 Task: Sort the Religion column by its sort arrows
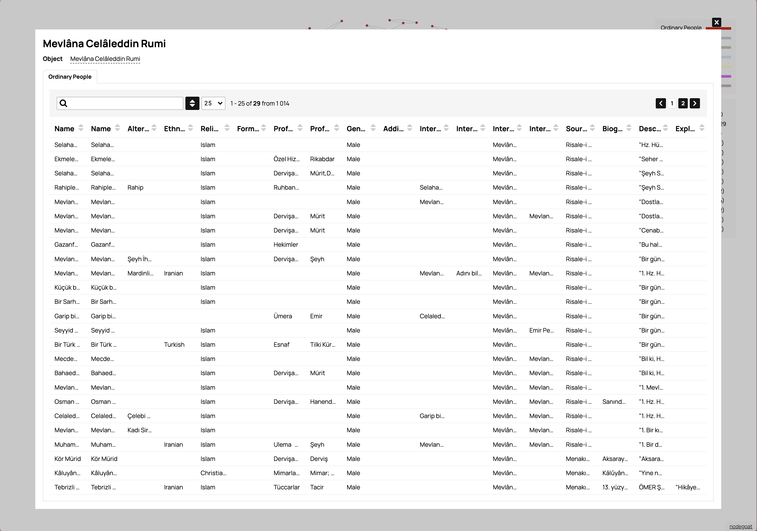point(227,128)
